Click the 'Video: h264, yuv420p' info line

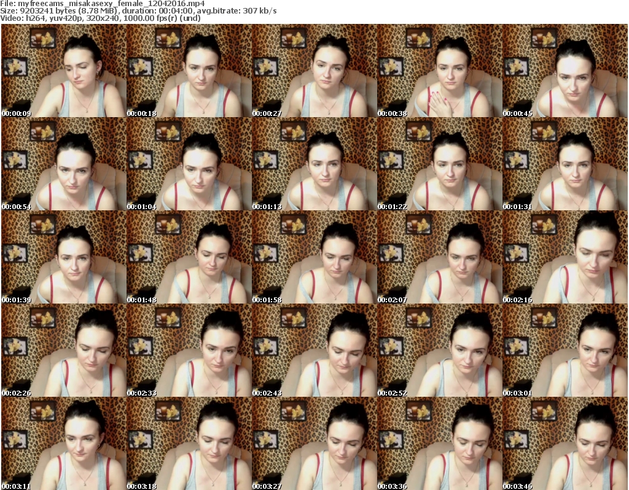(x=100, y=18)
